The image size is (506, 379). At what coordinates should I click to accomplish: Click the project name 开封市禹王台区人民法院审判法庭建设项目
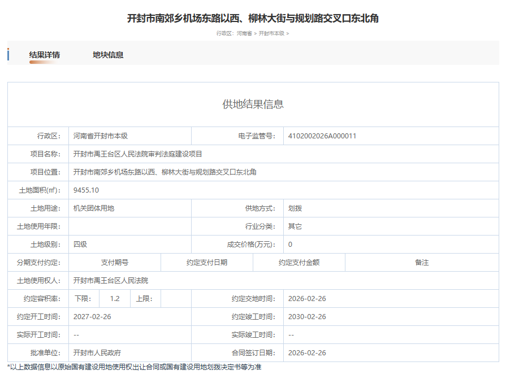138,154
